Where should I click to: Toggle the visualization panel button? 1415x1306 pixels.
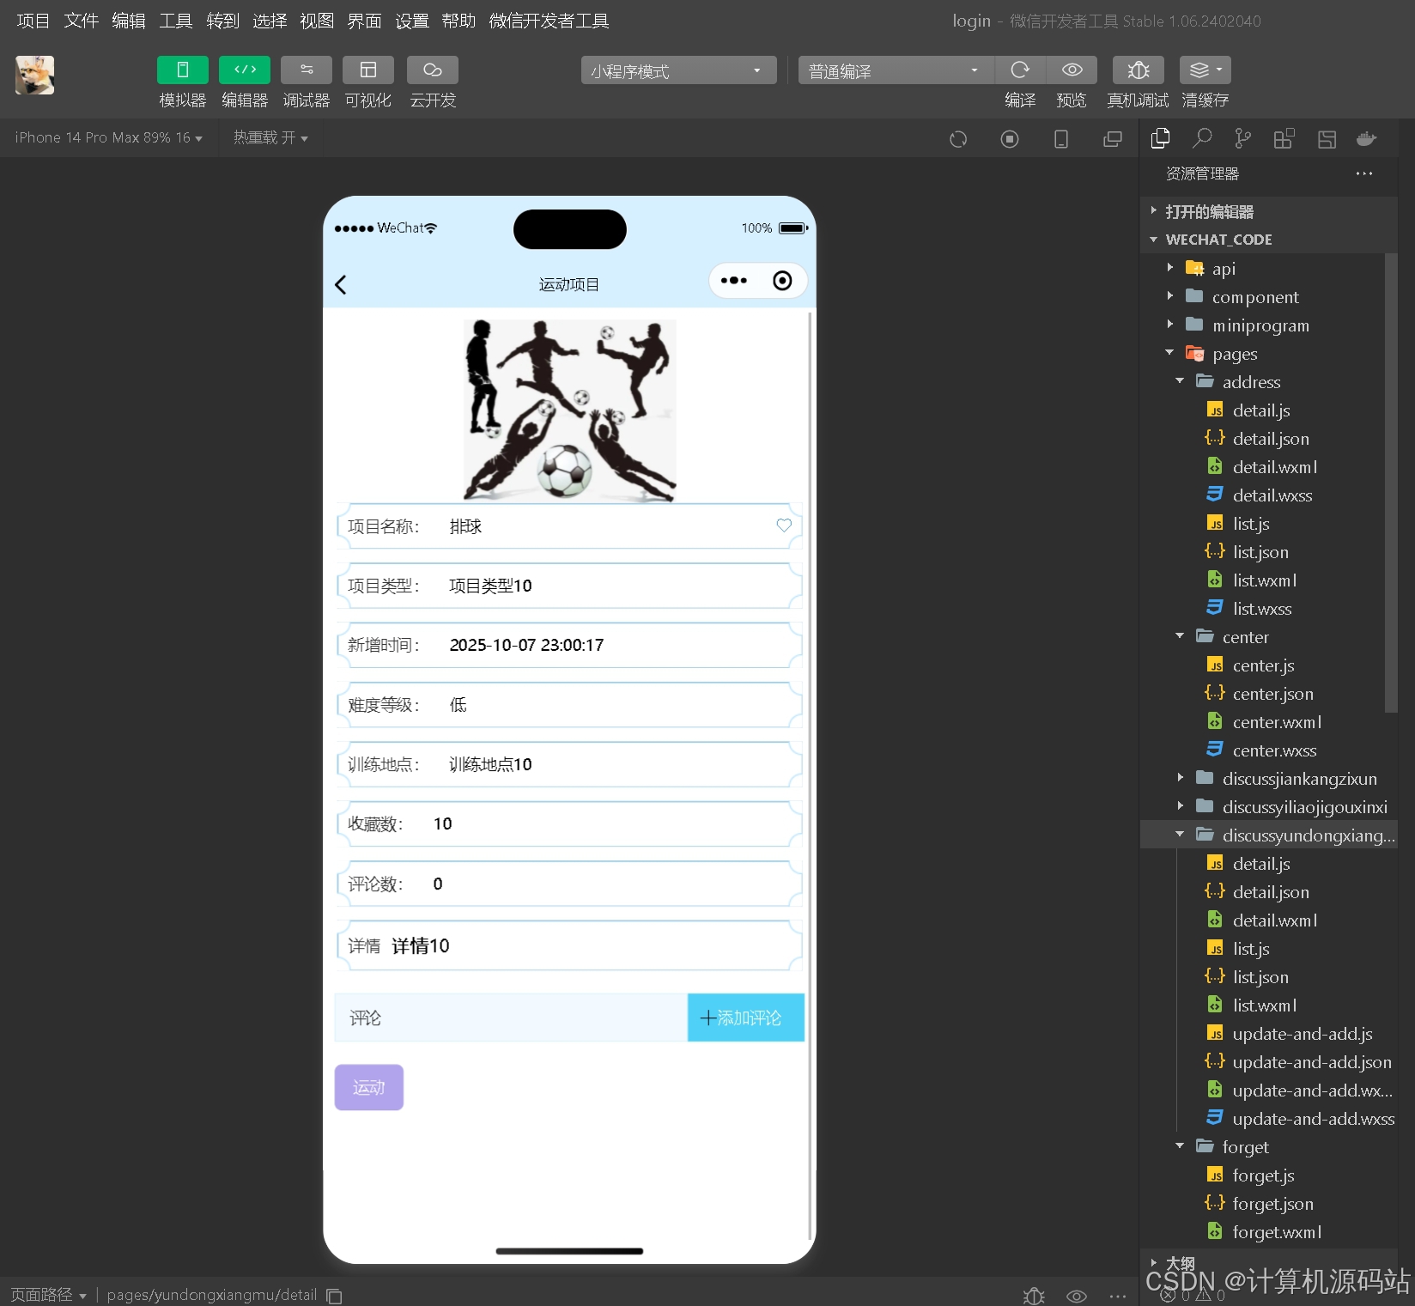tap(368, 70)
